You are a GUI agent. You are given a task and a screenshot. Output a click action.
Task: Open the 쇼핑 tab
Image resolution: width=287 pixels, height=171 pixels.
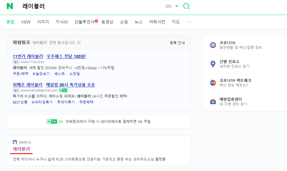[x=124, y=22]
